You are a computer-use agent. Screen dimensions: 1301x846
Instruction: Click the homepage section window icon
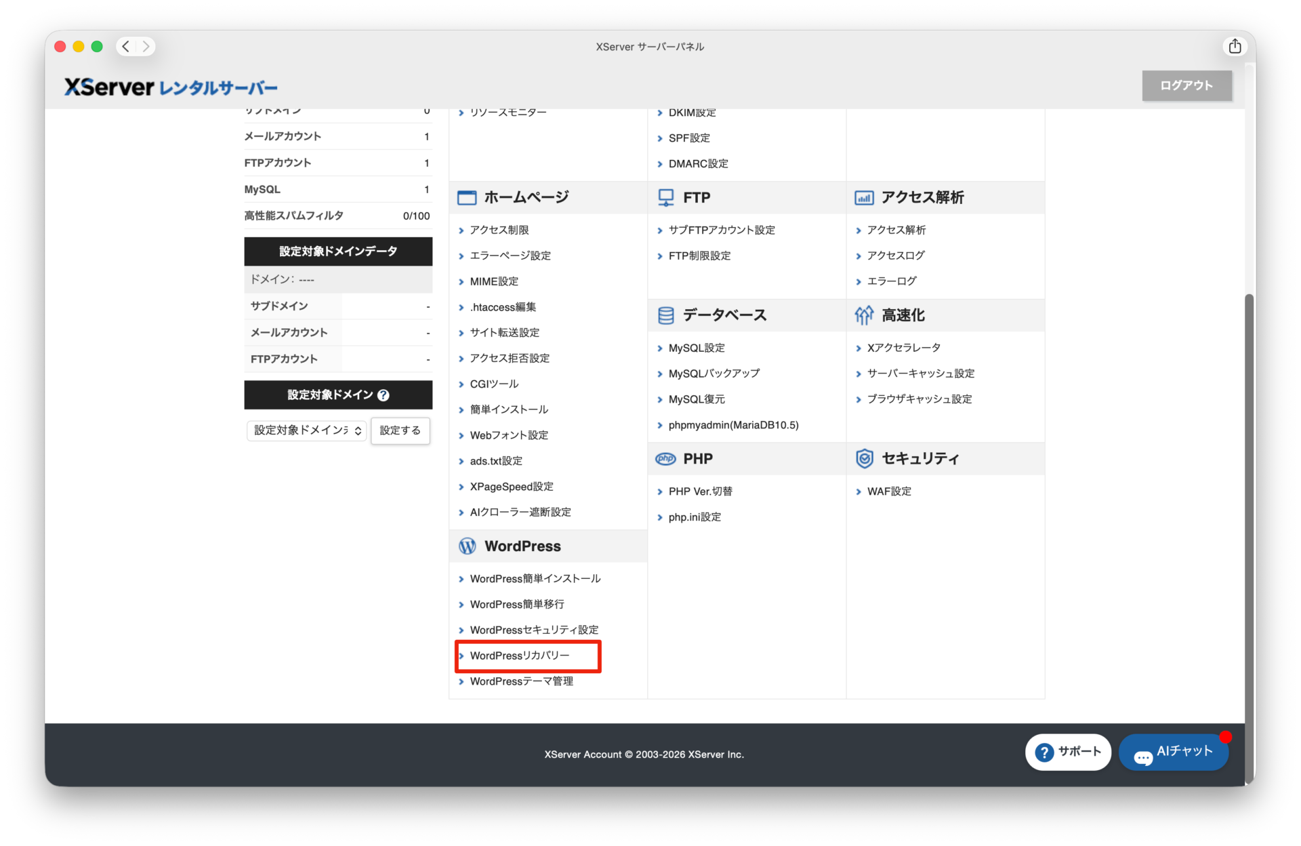[467, 197]
